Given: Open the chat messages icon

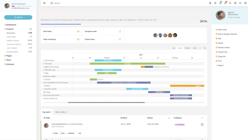Looking at the screenshot, I should (230, 3).
